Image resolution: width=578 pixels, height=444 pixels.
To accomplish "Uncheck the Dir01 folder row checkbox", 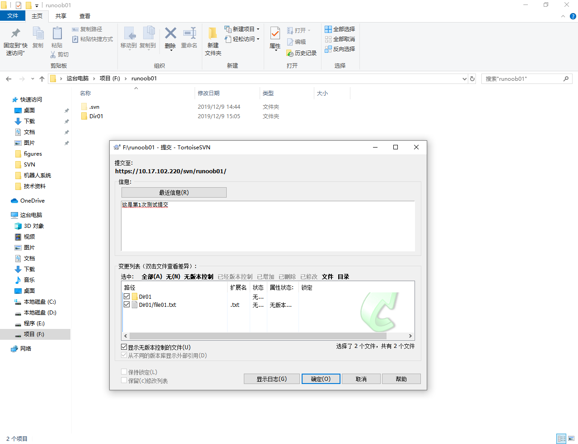I will (x=127, y=296).
